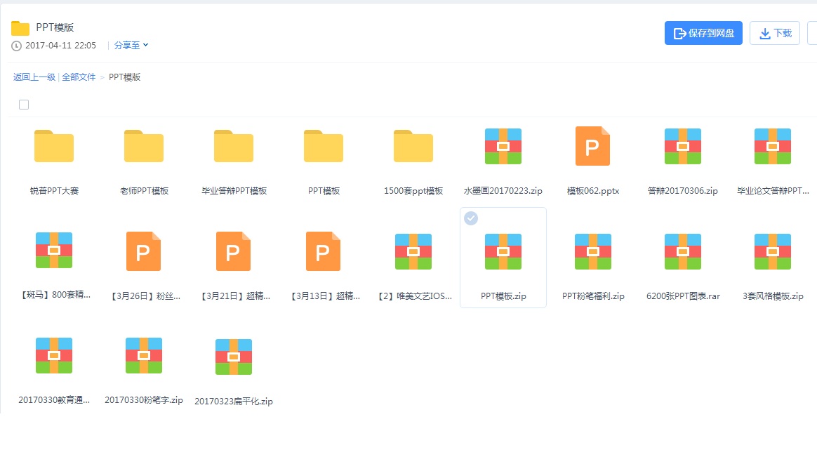Screen dimensions: 817x457
Task: Toggle selection on 毕业答辩PPT模板 folder
Action: (x=234, y=146)
